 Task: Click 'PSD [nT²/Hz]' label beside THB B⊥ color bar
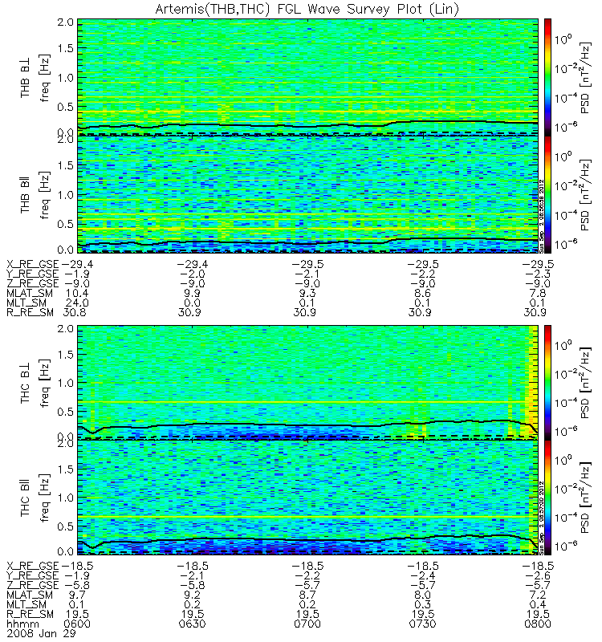(586, 78)
